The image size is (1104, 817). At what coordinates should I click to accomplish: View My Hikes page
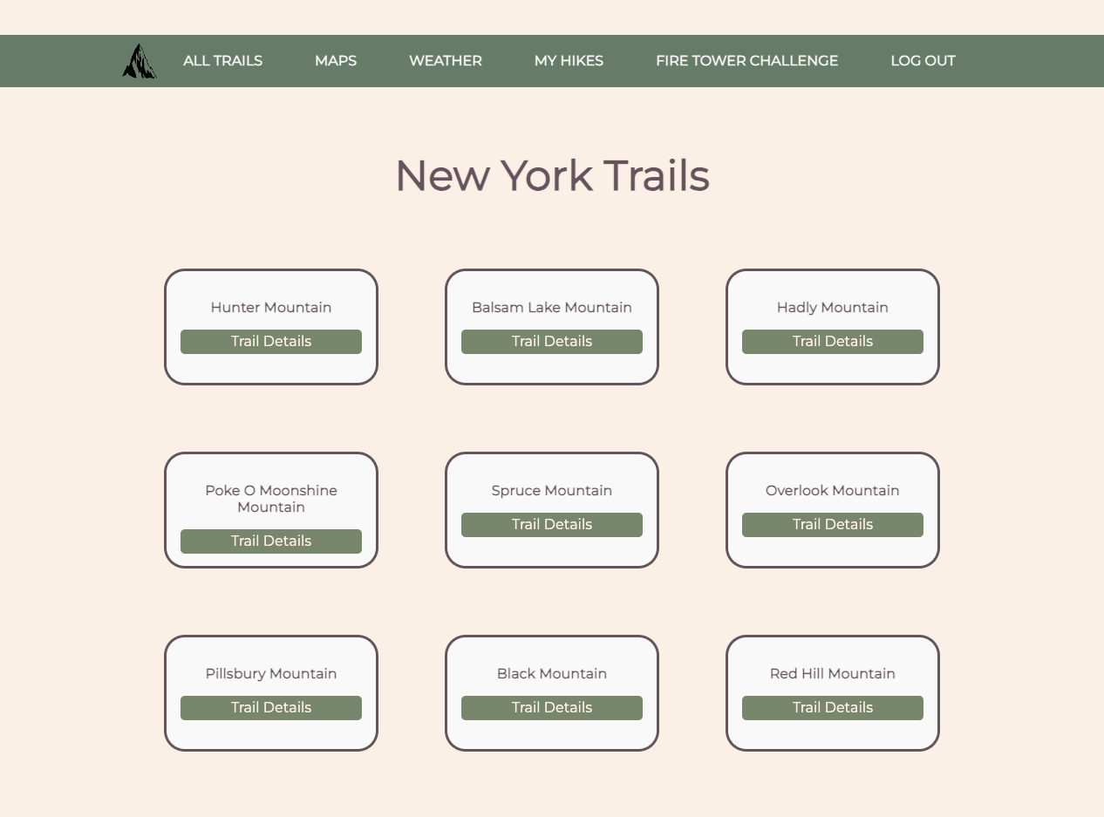coord(569,61)
